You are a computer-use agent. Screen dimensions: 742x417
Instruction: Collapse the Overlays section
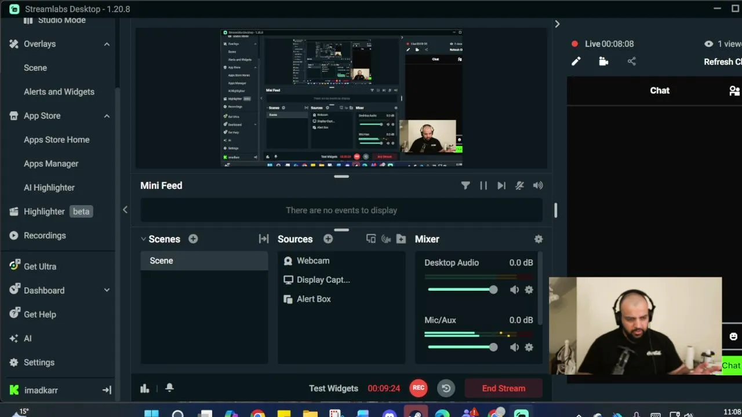point(107,44)
